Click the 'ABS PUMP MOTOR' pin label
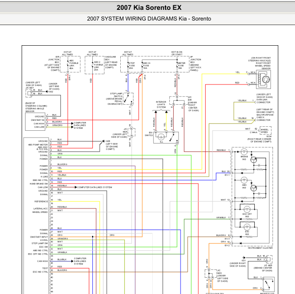295x294 pixels. (38, 145)
